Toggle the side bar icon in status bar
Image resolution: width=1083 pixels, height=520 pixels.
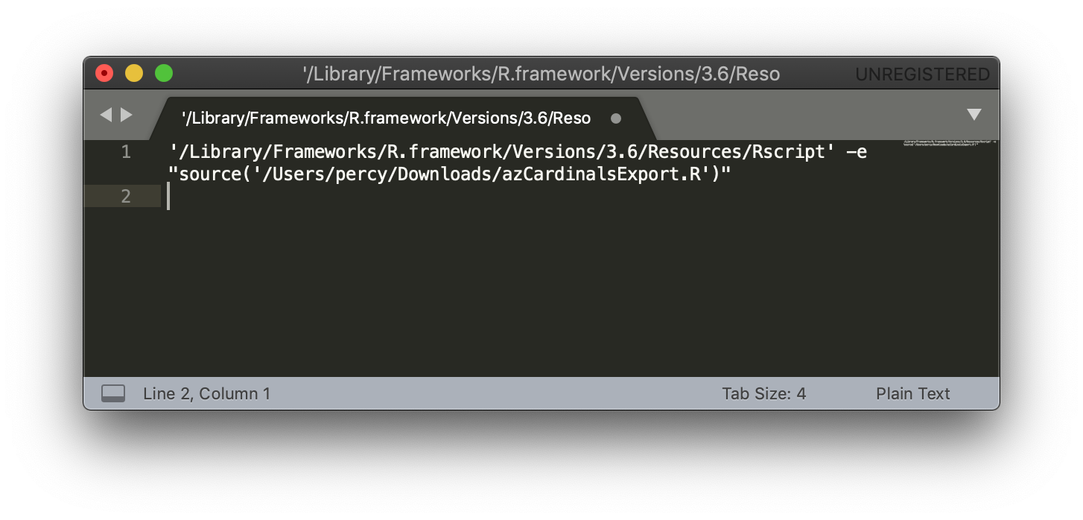click(113, 393)
